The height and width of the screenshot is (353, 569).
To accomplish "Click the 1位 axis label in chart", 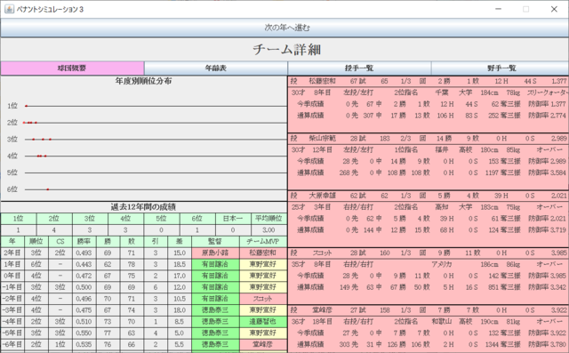I will pyautogui.click(x=12, y=106).
